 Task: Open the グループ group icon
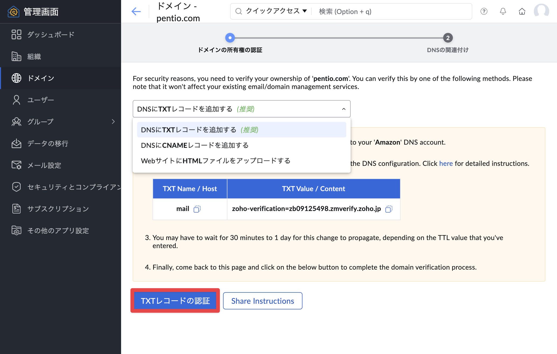[16, 121]
